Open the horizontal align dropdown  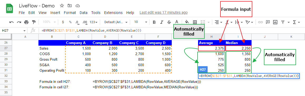point(218,22)
